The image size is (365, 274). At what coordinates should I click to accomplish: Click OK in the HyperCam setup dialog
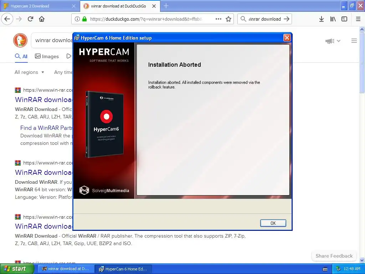[x=273, y=223]
